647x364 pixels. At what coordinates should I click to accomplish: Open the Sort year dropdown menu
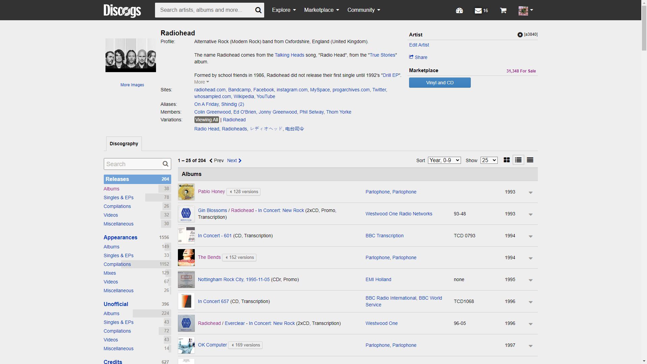tap(444, 160)
